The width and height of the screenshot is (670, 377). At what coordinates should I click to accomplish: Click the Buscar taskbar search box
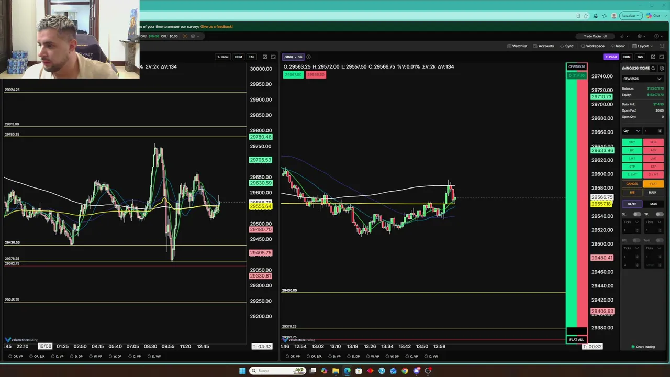click(278, 371)
